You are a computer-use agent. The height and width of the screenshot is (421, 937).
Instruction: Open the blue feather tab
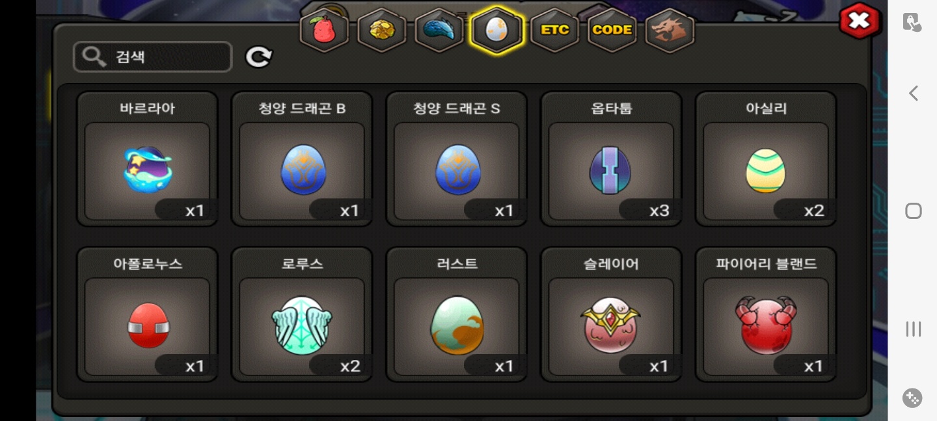click(439, 30)
